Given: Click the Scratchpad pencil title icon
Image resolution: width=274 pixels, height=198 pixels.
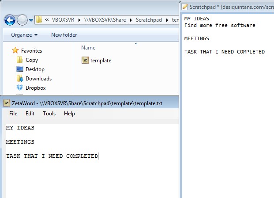Looking at the screenshot, I should (x=184, y=7).
